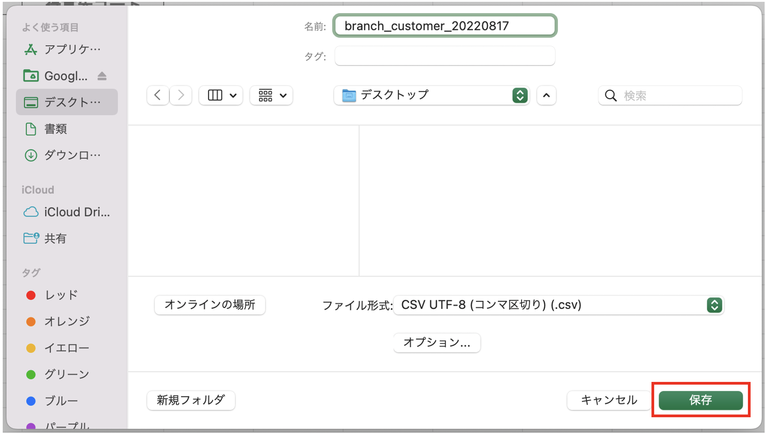
Task: Open the item grouping dropdown
Action: [x=271, y=95]
